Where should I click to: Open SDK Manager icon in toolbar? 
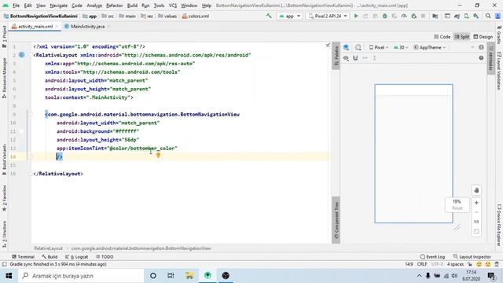[476, 16]
